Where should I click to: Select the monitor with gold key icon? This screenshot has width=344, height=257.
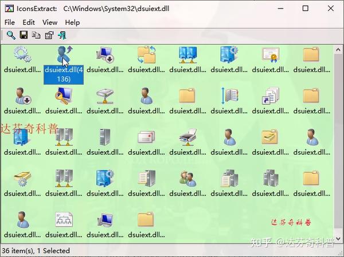[64, 96]
